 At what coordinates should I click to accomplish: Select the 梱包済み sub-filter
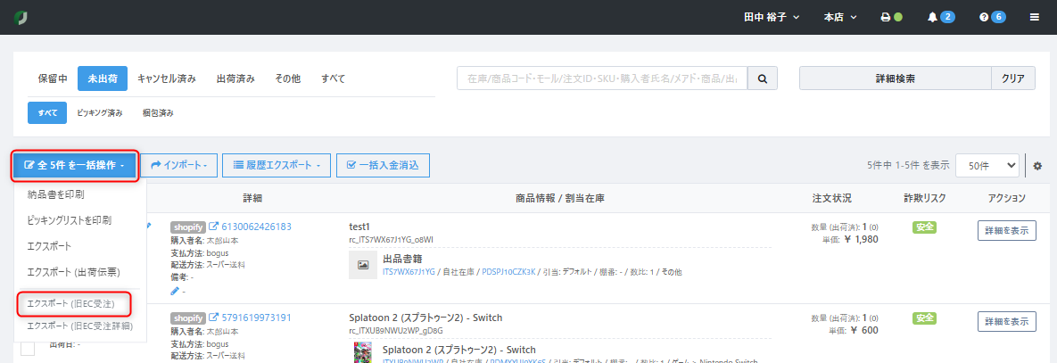pyautogui.click(x=158, y=113)
